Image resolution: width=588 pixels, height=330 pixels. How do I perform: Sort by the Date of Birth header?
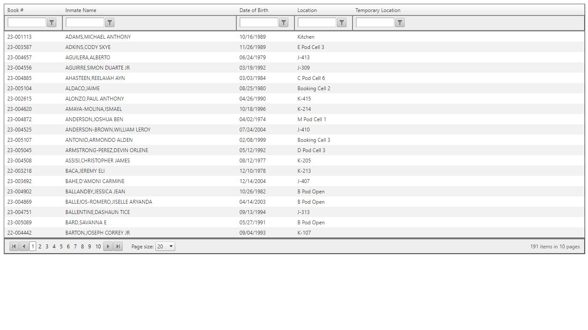(x=254, y=10)
